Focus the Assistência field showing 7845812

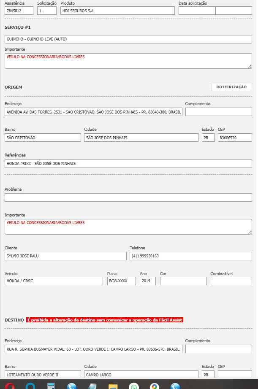click(x=19, y=11)
